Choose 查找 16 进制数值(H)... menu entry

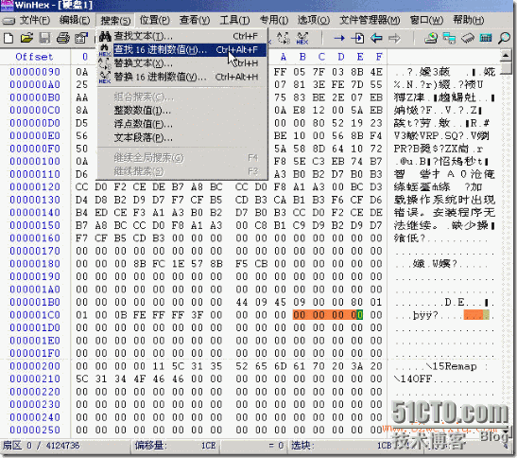click(182, 50)
